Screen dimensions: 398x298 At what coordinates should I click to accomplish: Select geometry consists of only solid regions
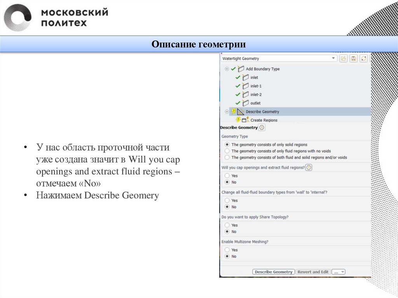227,145
